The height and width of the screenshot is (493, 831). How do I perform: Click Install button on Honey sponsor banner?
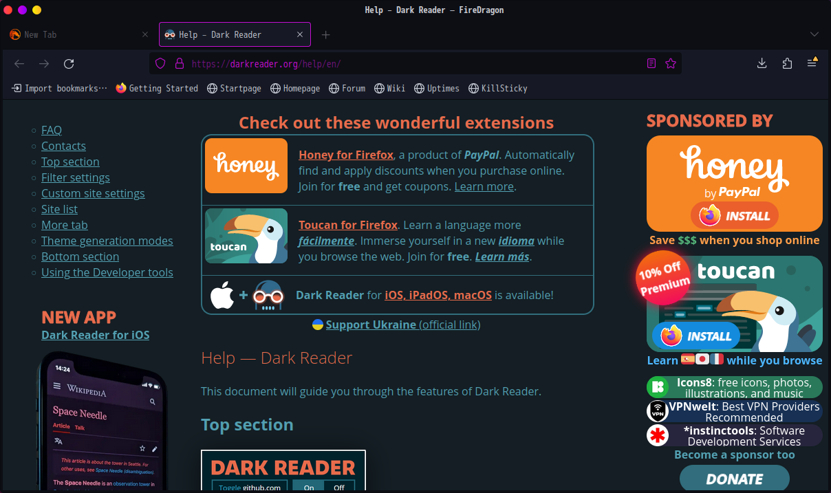735,215
